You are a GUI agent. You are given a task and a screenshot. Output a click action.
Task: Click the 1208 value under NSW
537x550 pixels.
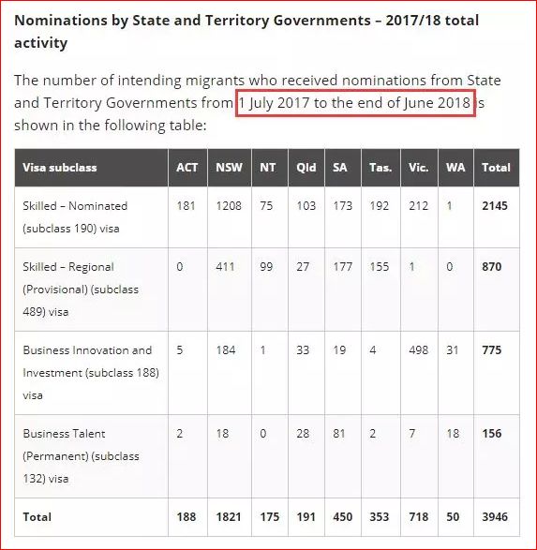pyautogui.click(x=229, y=205)
